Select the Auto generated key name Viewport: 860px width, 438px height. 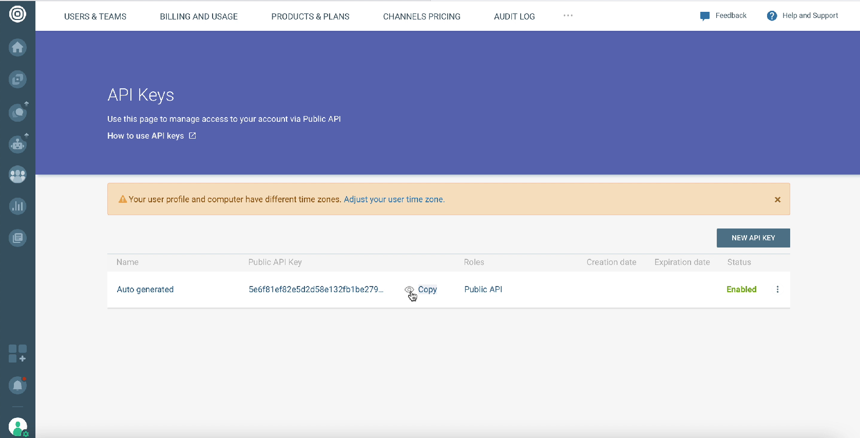[x=145, y=290]
